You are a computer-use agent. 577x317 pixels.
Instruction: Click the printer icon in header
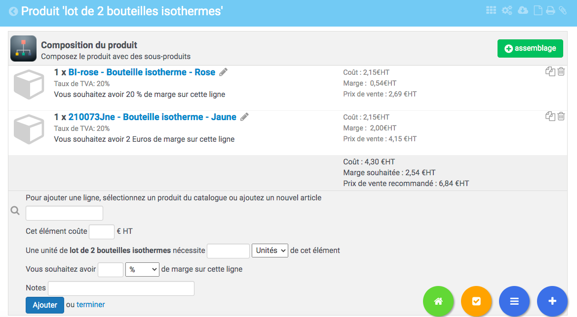(x=550, y=10)
